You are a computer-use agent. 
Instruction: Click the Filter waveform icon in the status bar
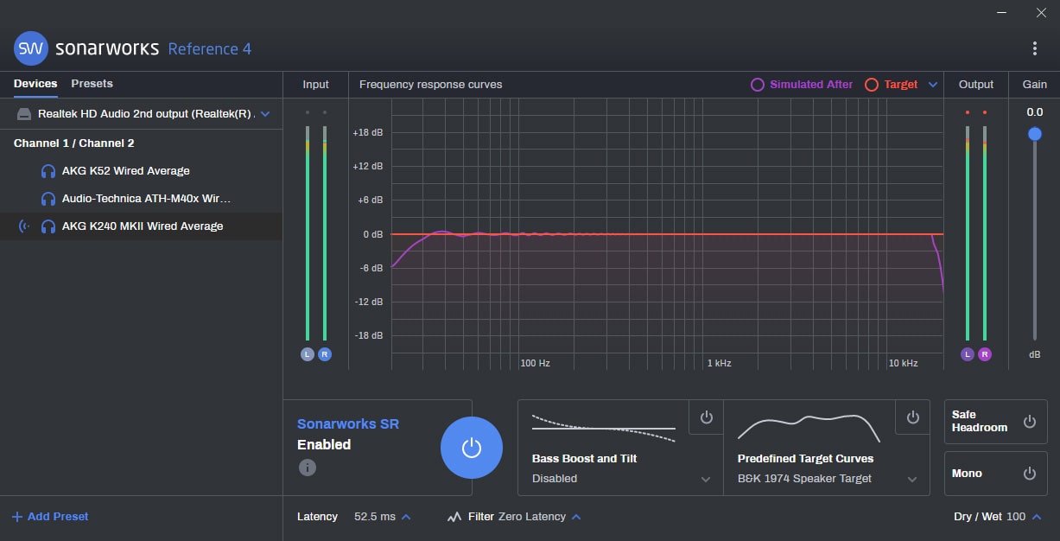(x=454, y=516)
